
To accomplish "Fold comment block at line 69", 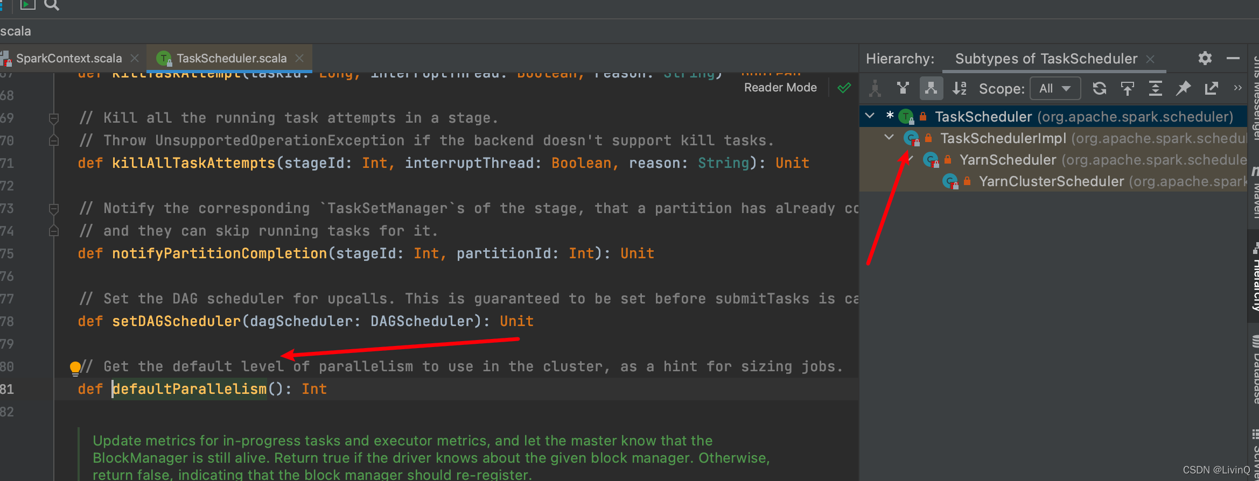I will pyautogui.click(x=53, y=118).
